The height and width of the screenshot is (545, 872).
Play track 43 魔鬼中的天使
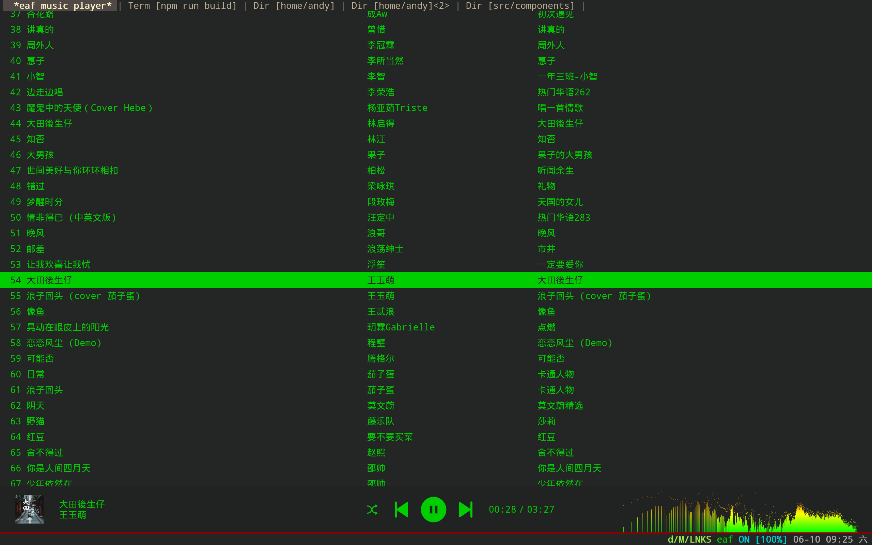pyautogui.click(x=89, y=108)
